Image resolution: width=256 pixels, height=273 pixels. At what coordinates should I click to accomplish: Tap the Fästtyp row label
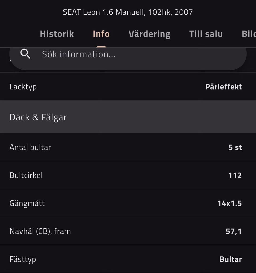click(x=23, y=259)
